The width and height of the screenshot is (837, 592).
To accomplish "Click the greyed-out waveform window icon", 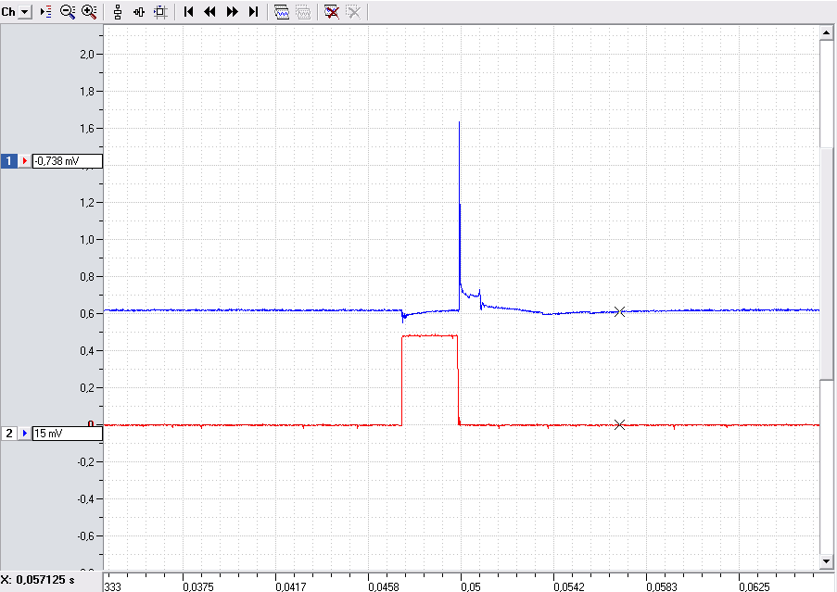I will 303,12.
